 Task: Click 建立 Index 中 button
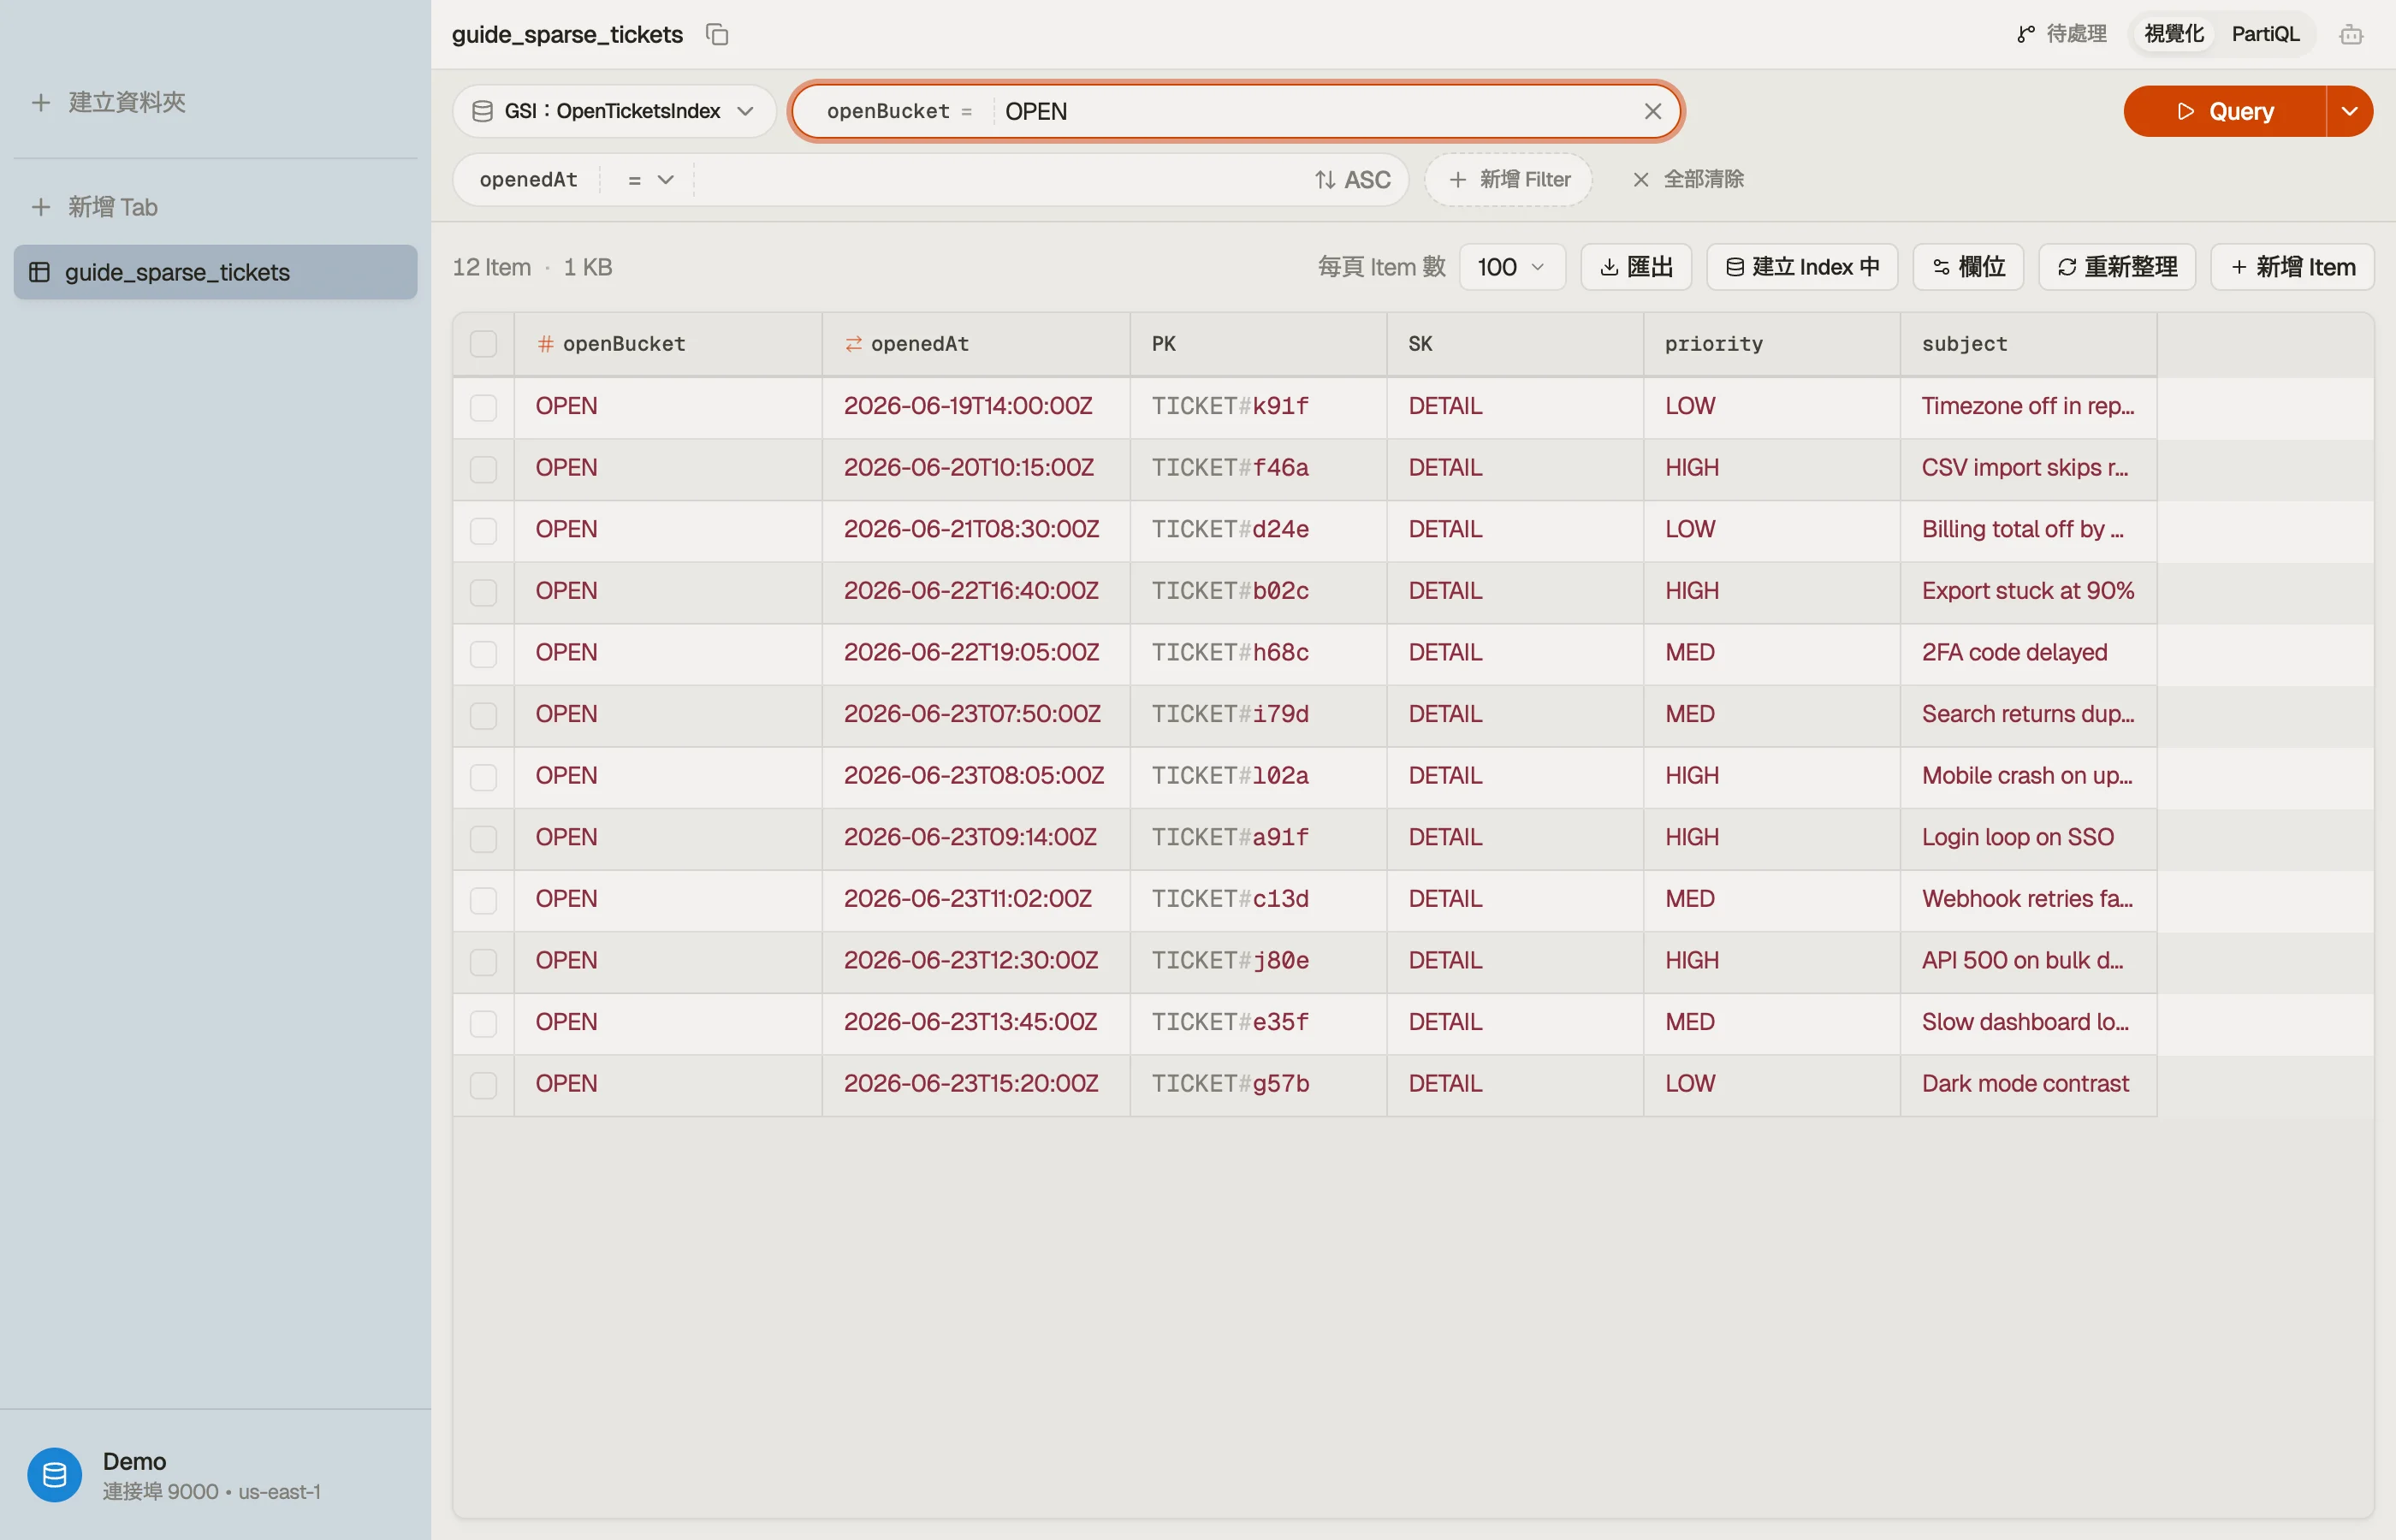coord(1802,267)
